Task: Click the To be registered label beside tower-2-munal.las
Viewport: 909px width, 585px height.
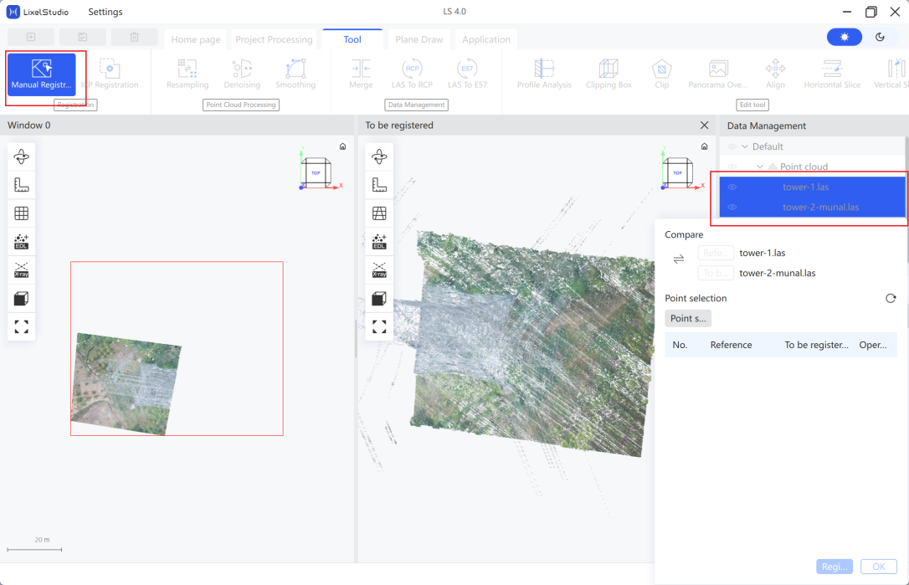Action: 716,273
